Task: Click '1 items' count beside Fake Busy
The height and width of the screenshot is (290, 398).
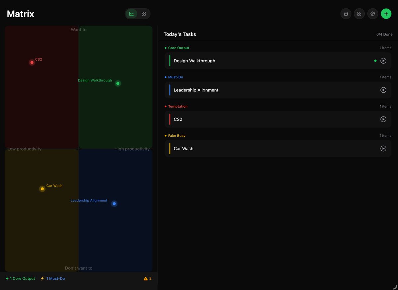Action: 385,136
